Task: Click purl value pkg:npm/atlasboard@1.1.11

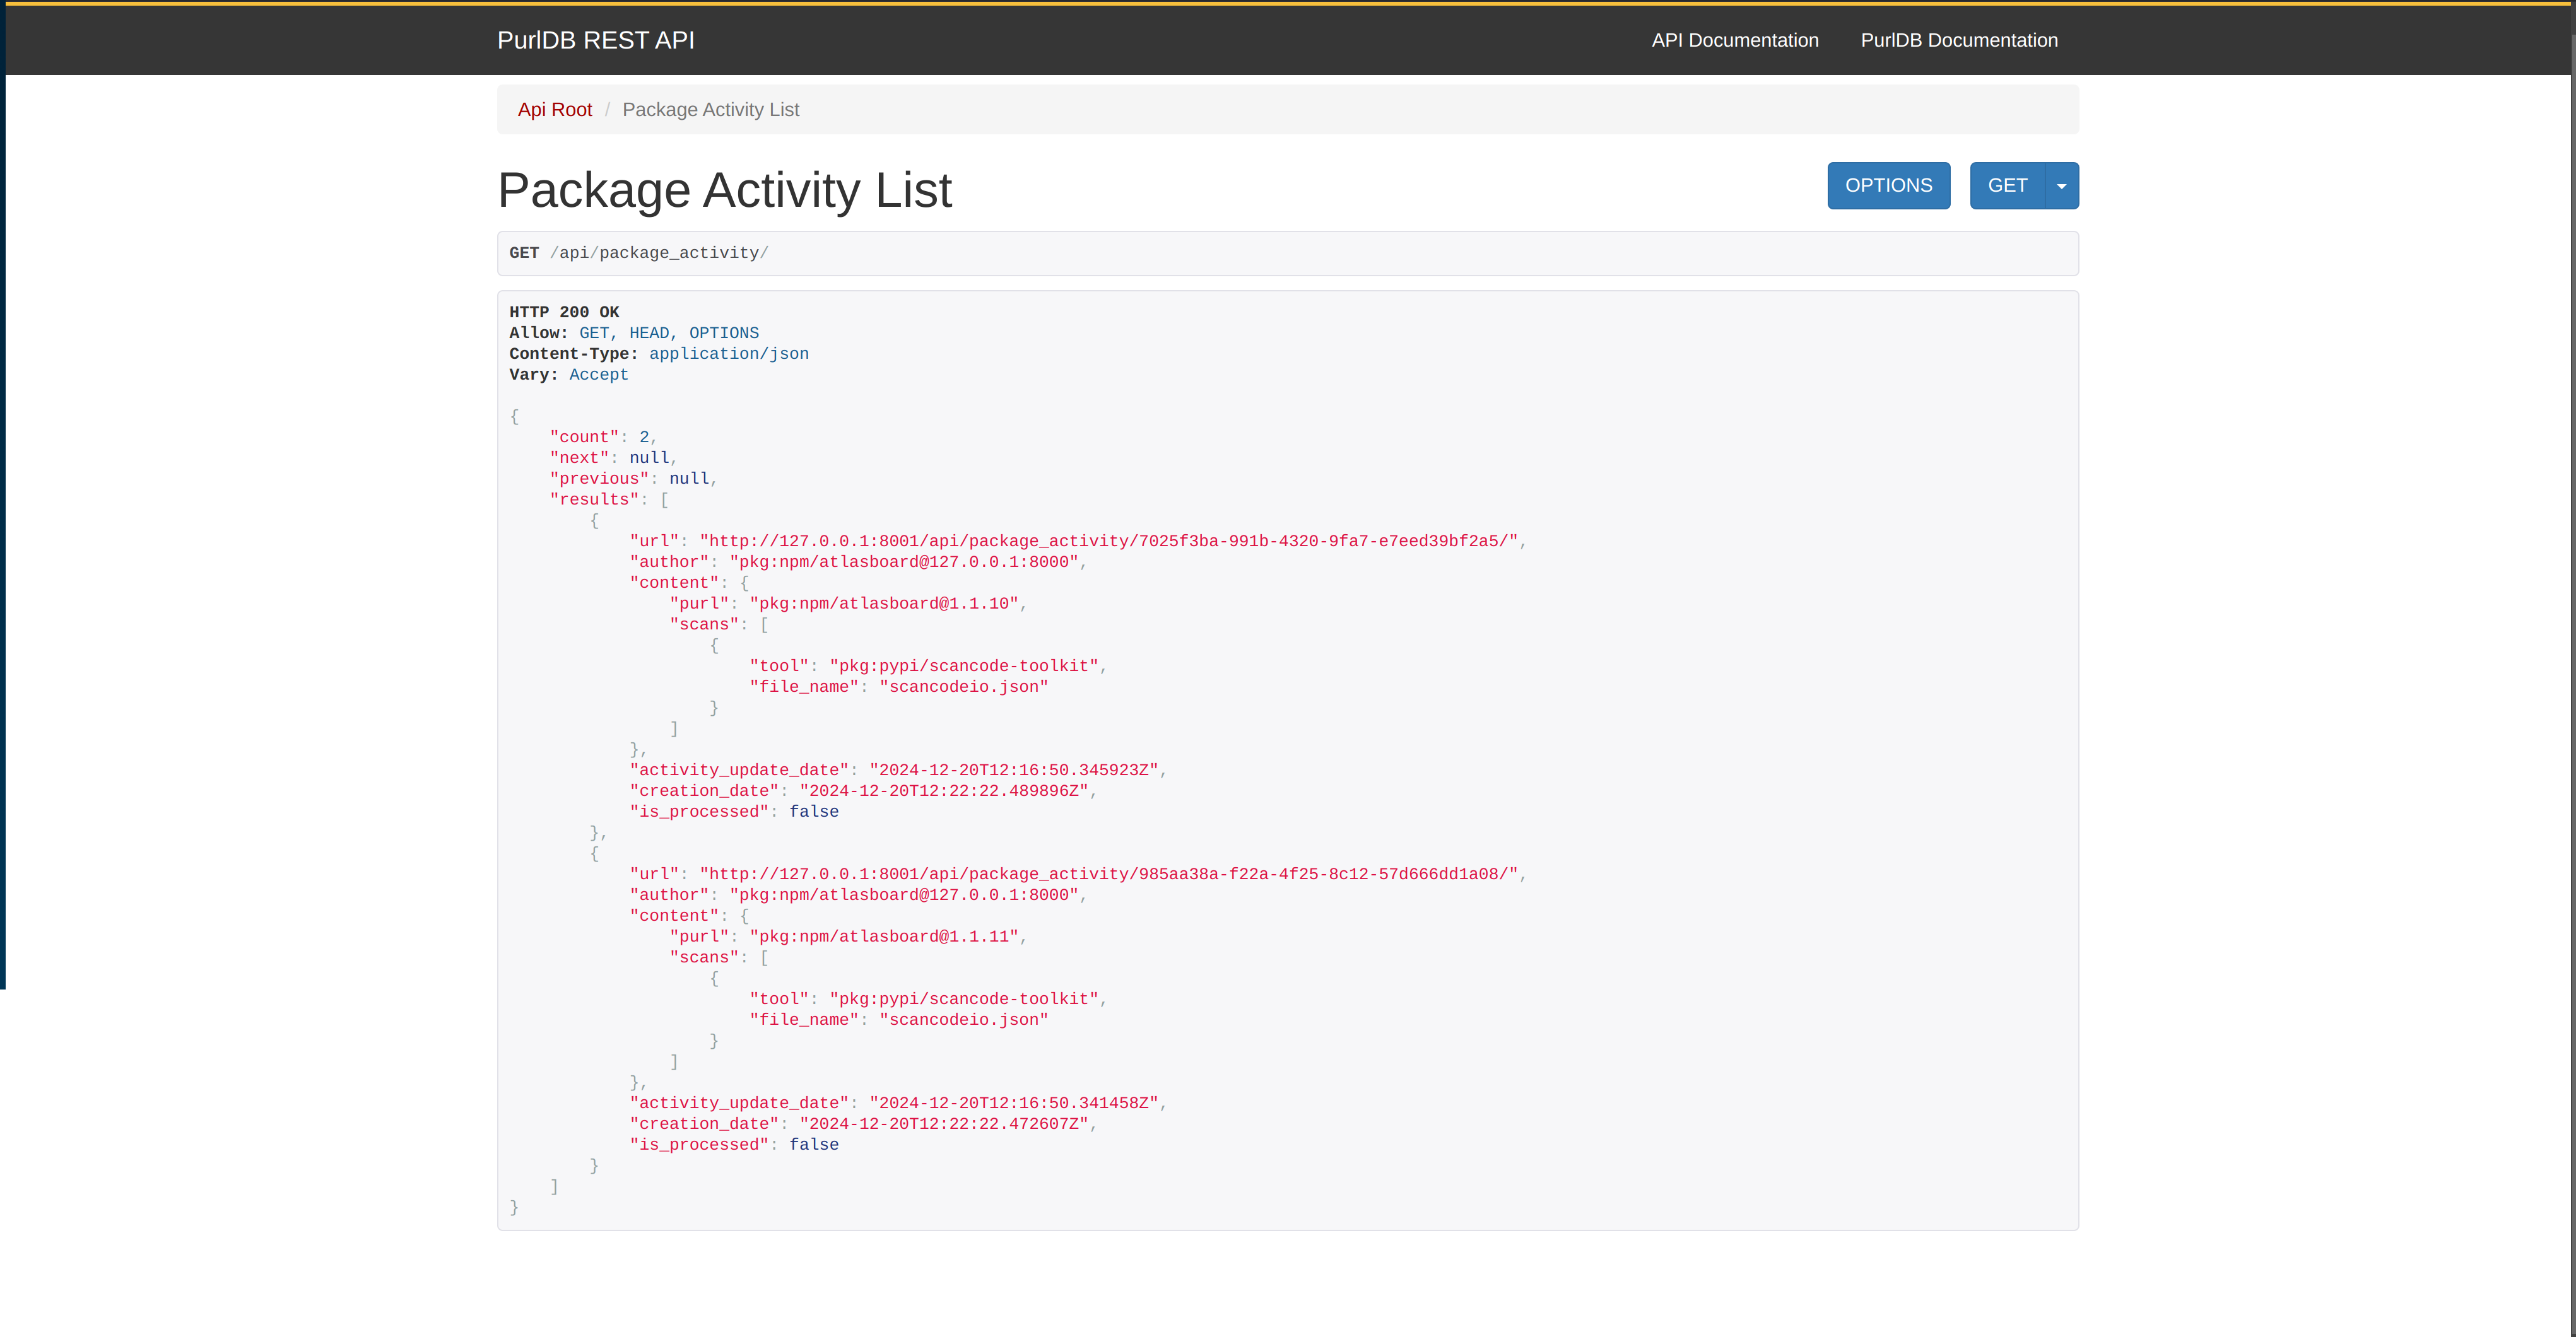Action: [x=884, y=937]
